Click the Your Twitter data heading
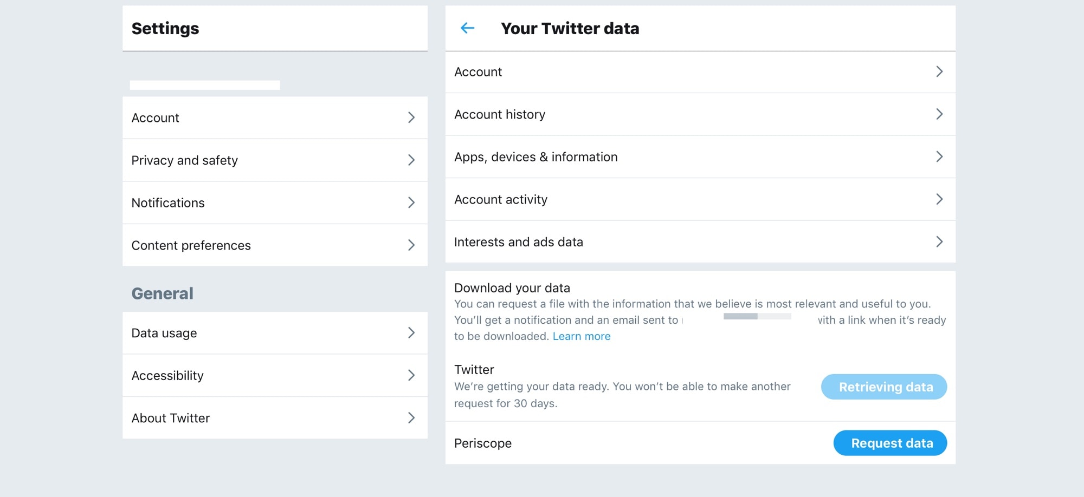The image size is (1084, 497). point(570,28)
